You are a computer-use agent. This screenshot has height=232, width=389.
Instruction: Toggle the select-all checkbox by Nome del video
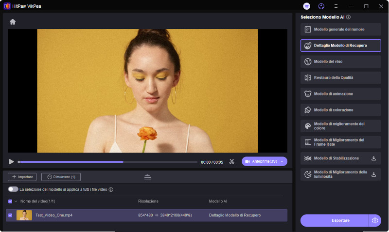coord(11,201)
